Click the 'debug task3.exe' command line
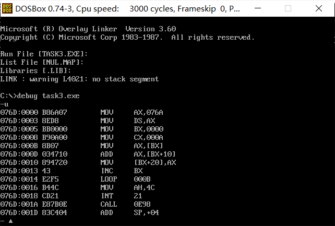 (40, 96)
